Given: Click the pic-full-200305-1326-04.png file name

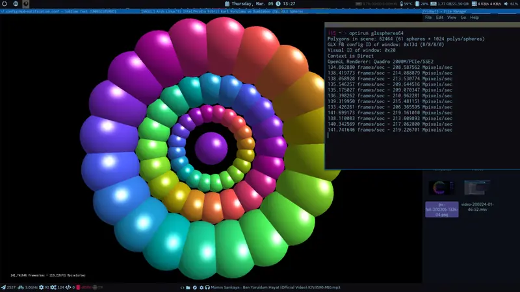Looking at the screenshot, I should click(442, 210).
